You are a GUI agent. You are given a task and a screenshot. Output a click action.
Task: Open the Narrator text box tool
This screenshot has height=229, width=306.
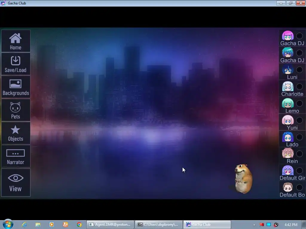[16, 156]
